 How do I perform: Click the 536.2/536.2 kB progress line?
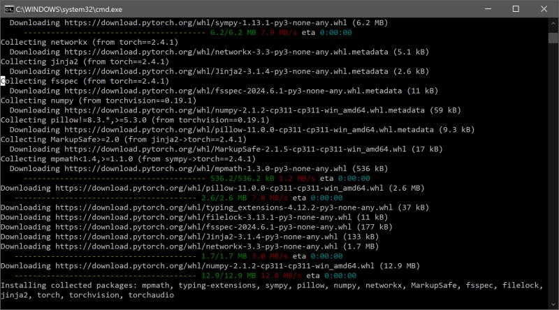tap(197, 179)
